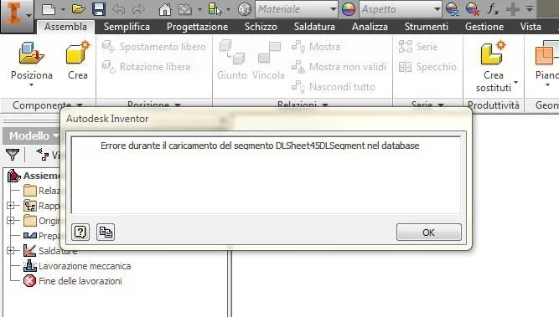Redo the last action
This screenshot has height=317, width=559.
click(138, 9)
